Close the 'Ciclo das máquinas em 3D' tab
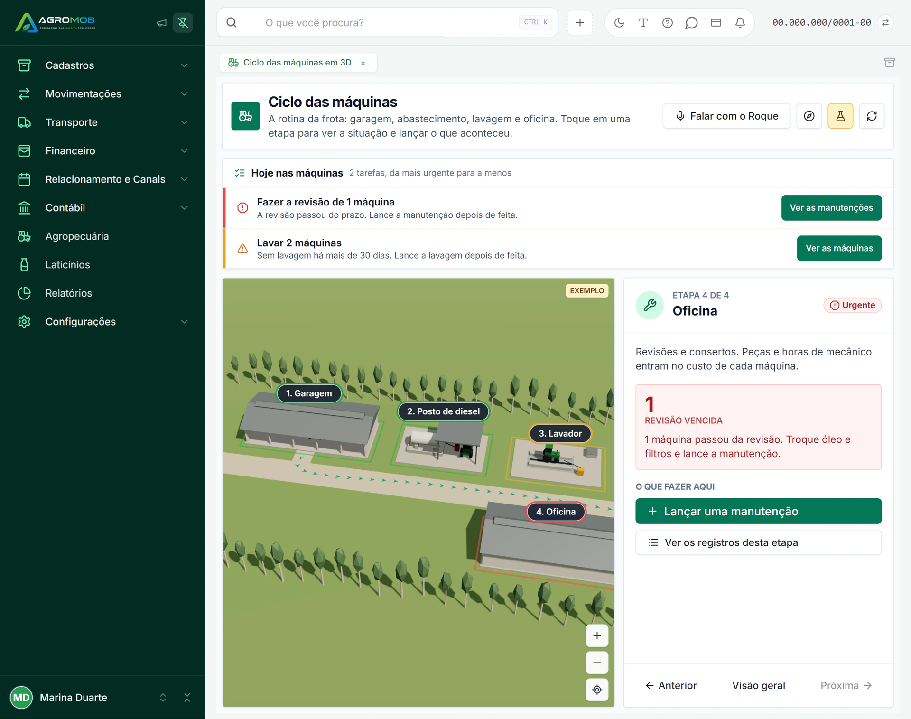The width and height of the screenshot is (911, 719). (363, 63)
